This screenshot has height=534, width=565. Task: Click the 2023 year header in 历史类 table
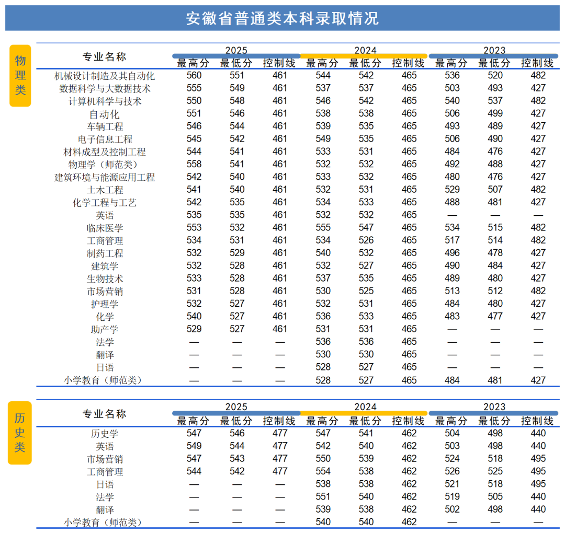click(x=494, y=407)
